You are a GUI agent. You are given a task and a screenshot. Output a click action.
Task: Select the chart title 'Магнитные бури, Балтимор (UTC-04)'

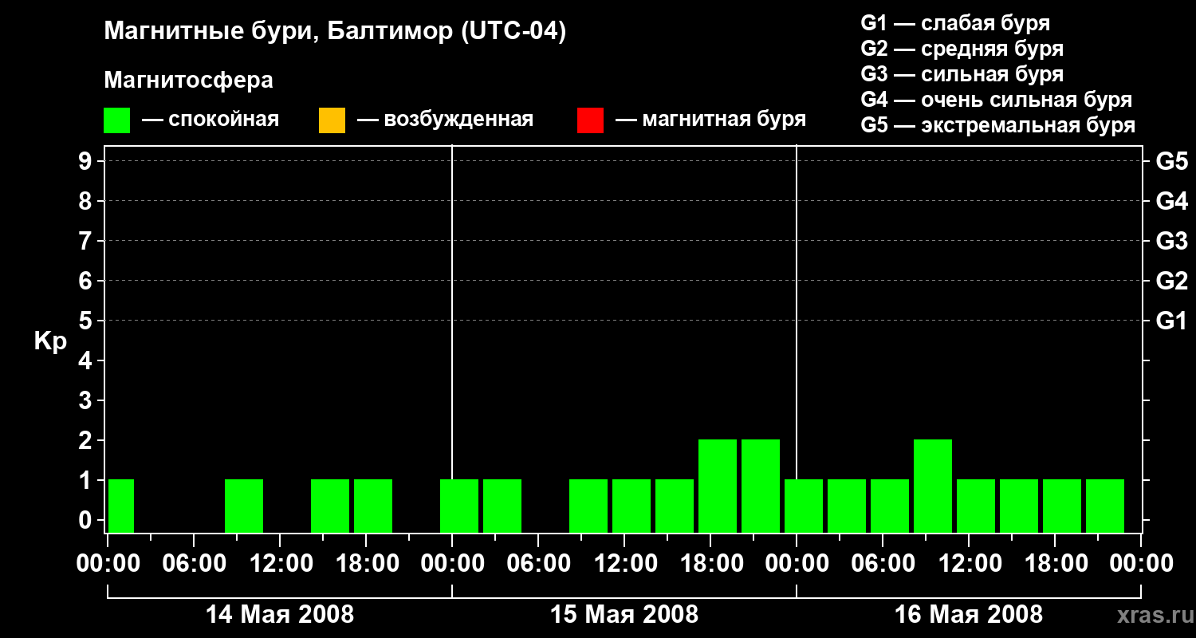point(335,33)
